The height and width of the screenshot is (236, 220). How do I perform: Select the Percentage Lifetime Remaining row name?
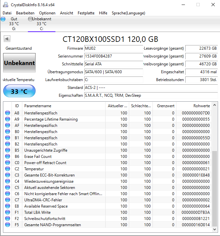(51, 119)
